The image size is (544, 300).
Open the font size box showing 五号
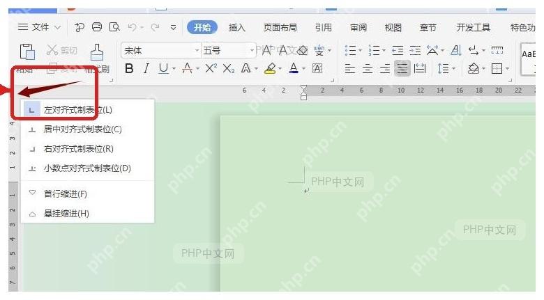pyautogui.click(x=228, y=51)
